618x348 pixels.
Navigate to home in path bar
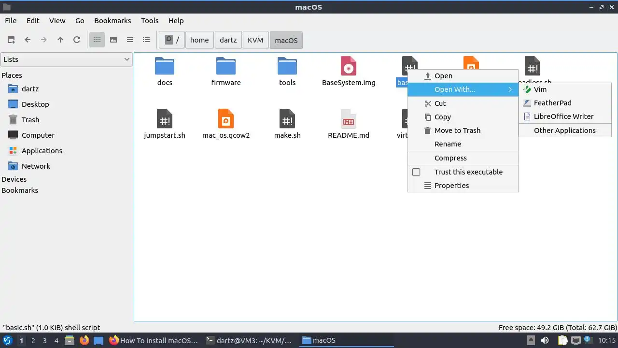click(199, 40)
